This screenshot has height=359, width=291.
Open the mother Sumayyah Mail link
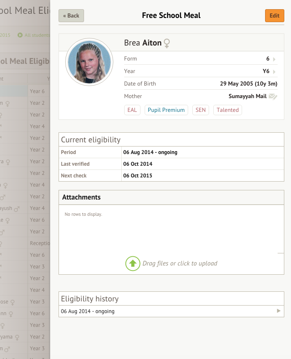click(x=248, y=96)
